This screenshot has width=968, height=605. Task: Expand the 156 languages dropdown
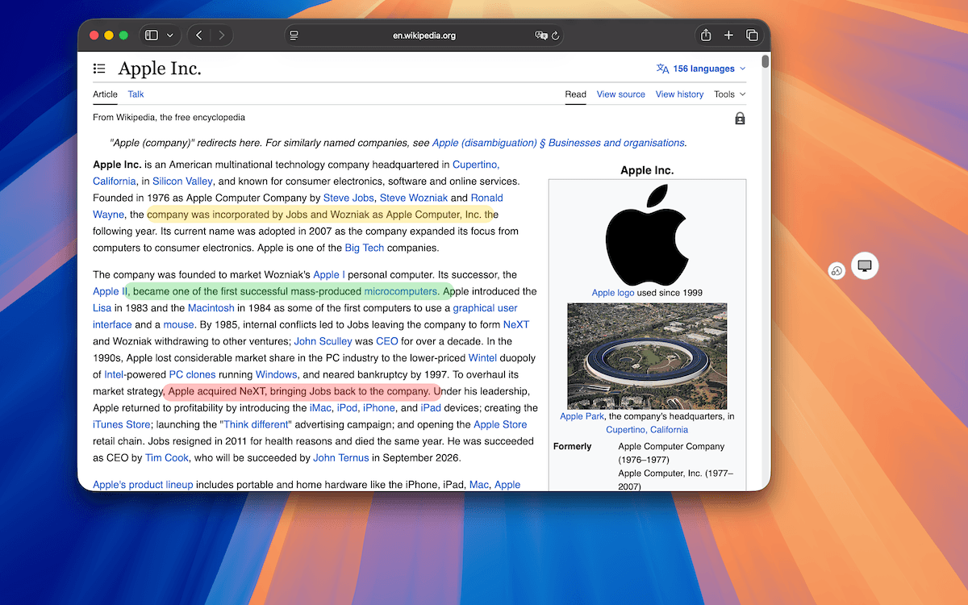pyautogui.click(x=701, y=69)
